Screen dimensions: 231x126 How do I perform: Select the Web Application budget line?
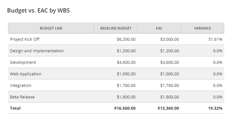click(x=26, y=74)
